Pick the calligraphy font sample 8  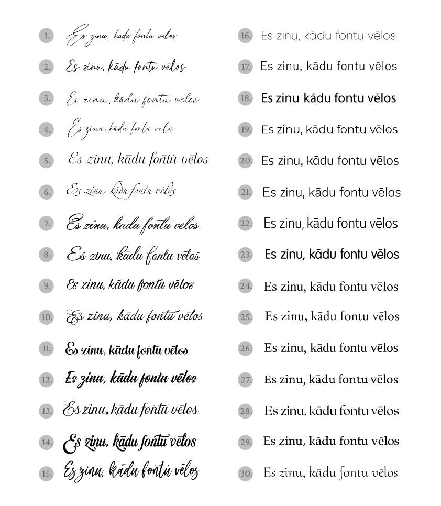(x=133, y=255)
